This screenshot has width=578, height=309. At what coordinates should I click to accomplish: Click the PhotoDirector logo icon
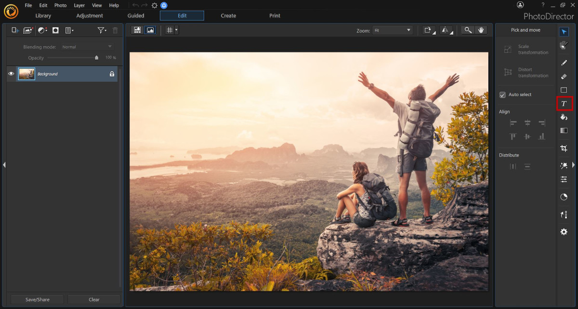(x=11, y=11)
